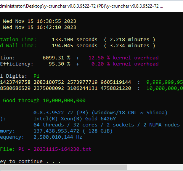This screenshot has width=183, height=171.
Task: Click the '( 3.234 minutes )' text
Action: (130, 46)
